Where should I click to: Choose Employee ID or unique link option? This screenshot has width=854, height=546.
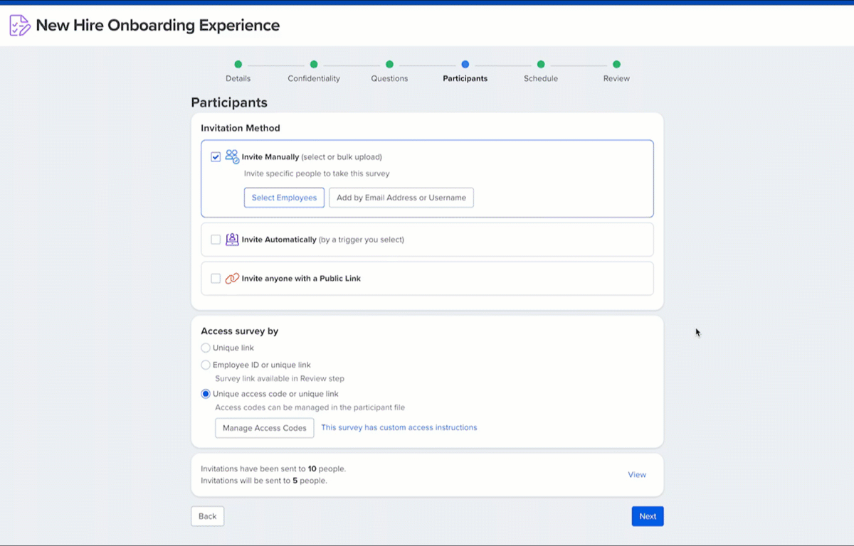206,365
